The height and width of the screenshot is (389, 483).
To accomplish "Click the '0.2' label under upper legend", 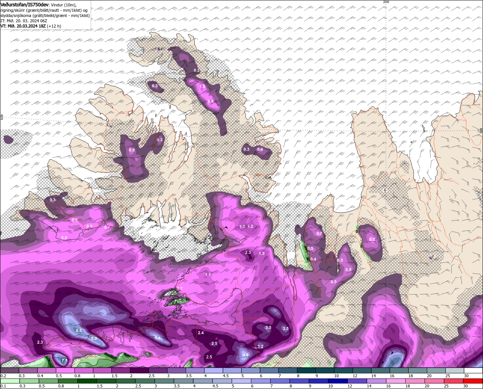I will (x=3, y=376).
